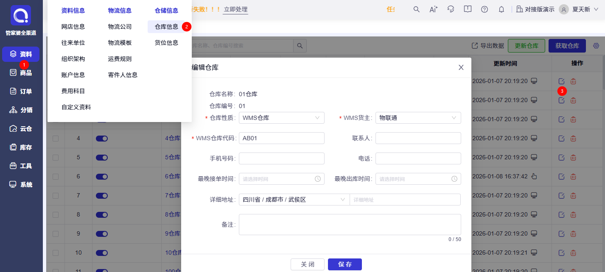Open the manual book icon
Viewport: 605px width, 272px height.
[468, 9]
